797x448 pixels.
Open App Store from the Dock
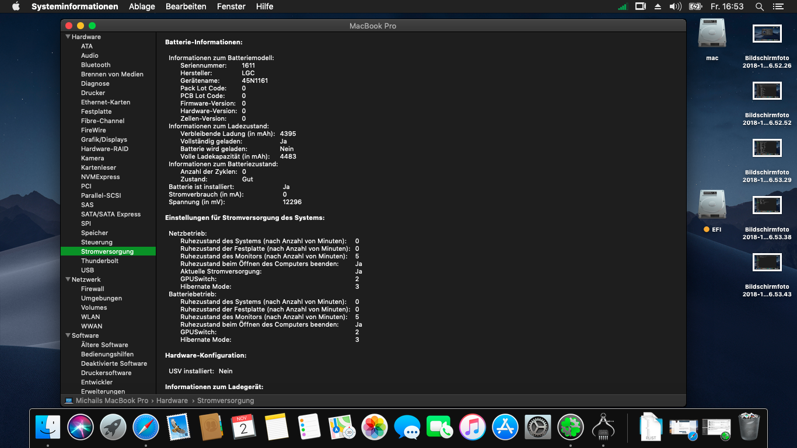[505, 427]
